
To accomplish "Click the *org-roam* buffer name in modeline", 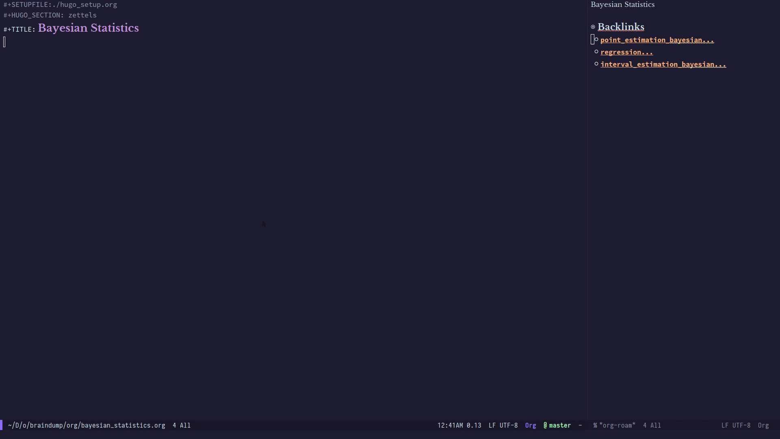I will click(617, 426).
